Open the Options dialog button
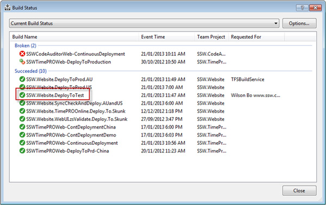 pyautogui.click(x=299, y=23)
